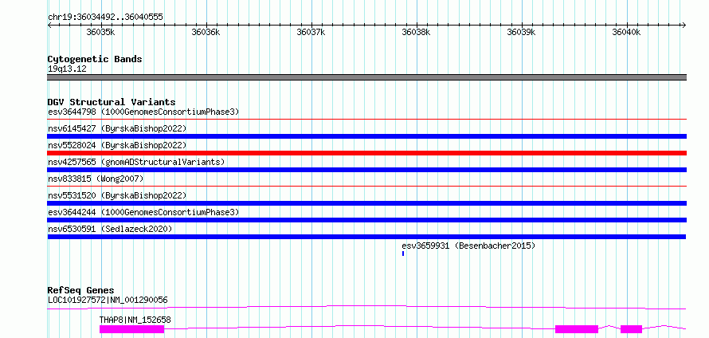Select the nsv5531520 blue variant bar
This screenshot has width=709, height=338.
pos(366,203)
